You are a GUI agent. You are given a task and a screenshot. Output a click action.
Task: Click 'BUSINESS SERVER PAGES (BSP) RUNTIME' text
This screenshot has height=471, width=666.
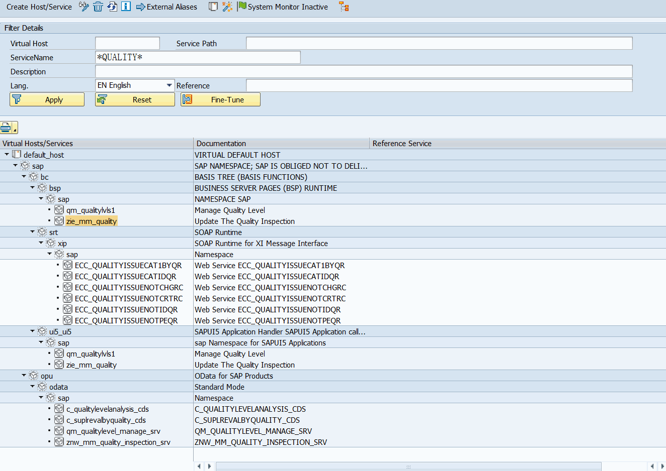(x=266, y=188)
